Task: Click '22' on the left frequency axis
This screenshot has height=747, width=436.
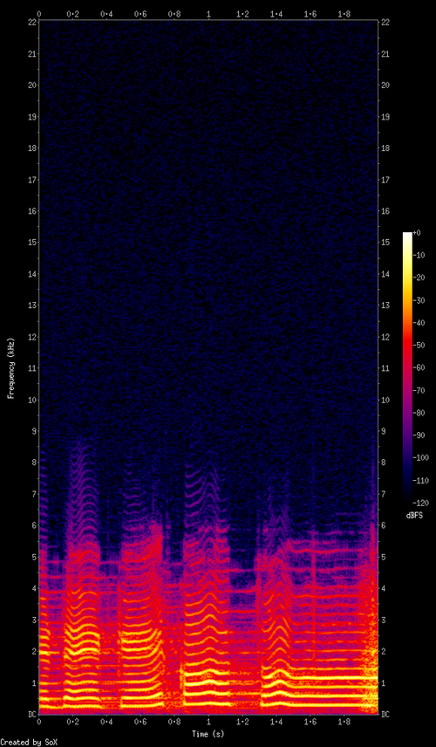Action: coord(31,23)
